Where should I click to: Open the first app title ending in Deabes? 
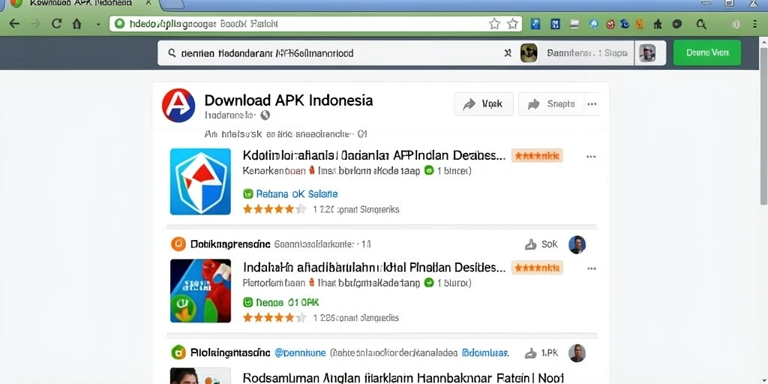(374, 156)
